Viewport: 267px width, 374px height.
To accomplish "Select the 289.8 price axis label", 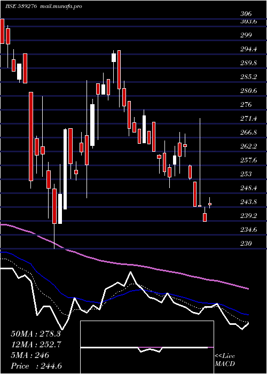I will tap(248, 63).
